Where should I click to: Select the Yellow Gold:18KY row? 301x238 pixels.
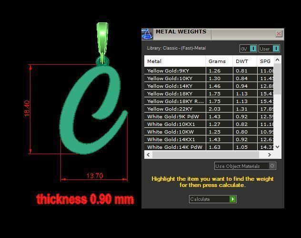pyautogui.click(x=209, y=93)
